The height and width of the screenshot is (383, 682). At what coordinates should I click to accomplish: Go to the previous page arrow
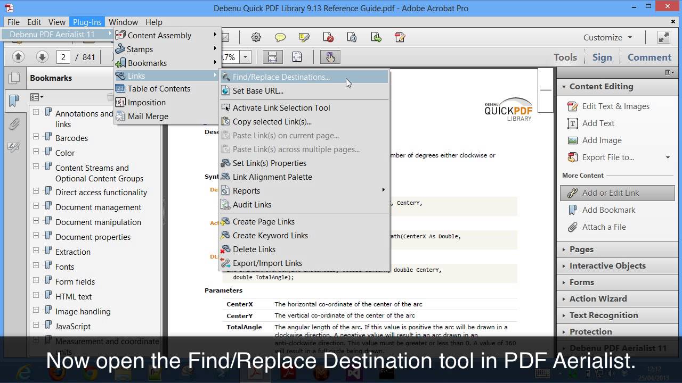pos(18,57)
